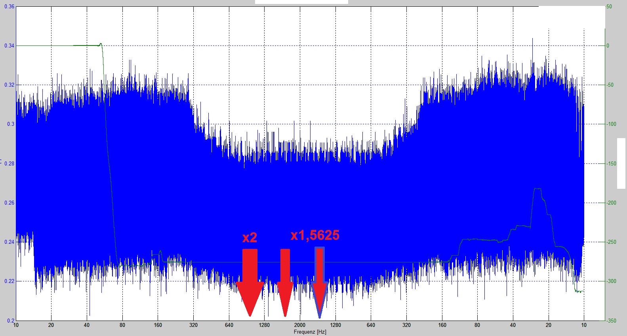627x336 pixels.
Task: Click the rightmost 10 x-axis tick label
Action: click(x=584, y=325)
